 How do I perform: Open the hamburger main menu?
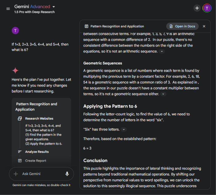click(8, 9)
